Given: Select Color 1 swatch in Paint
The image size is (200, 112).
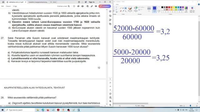Looking at the screenshot, I should click(x=154, y=9).
